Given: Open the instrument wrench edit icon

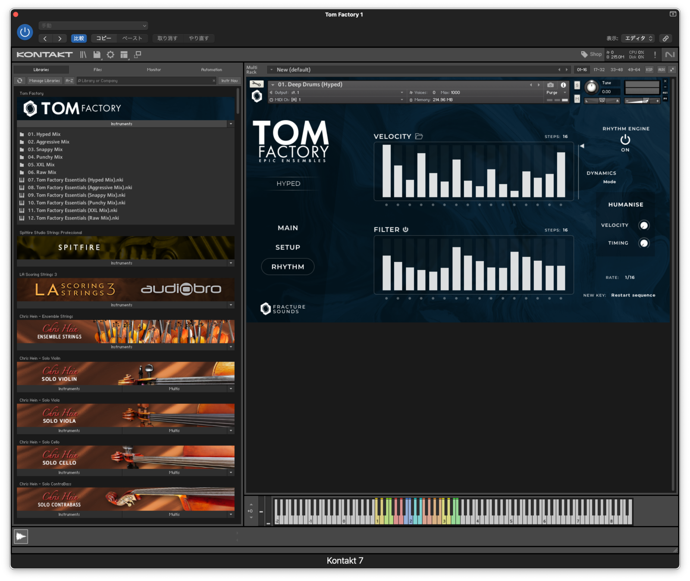Looking at the screenshot, I should pyautogui.click(x=256, y=84).
